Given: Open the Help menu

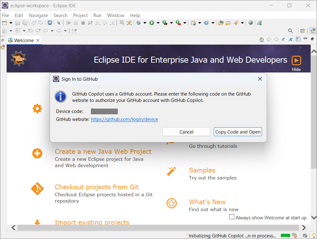Looking at the screenshot, I should click(135, 16).
